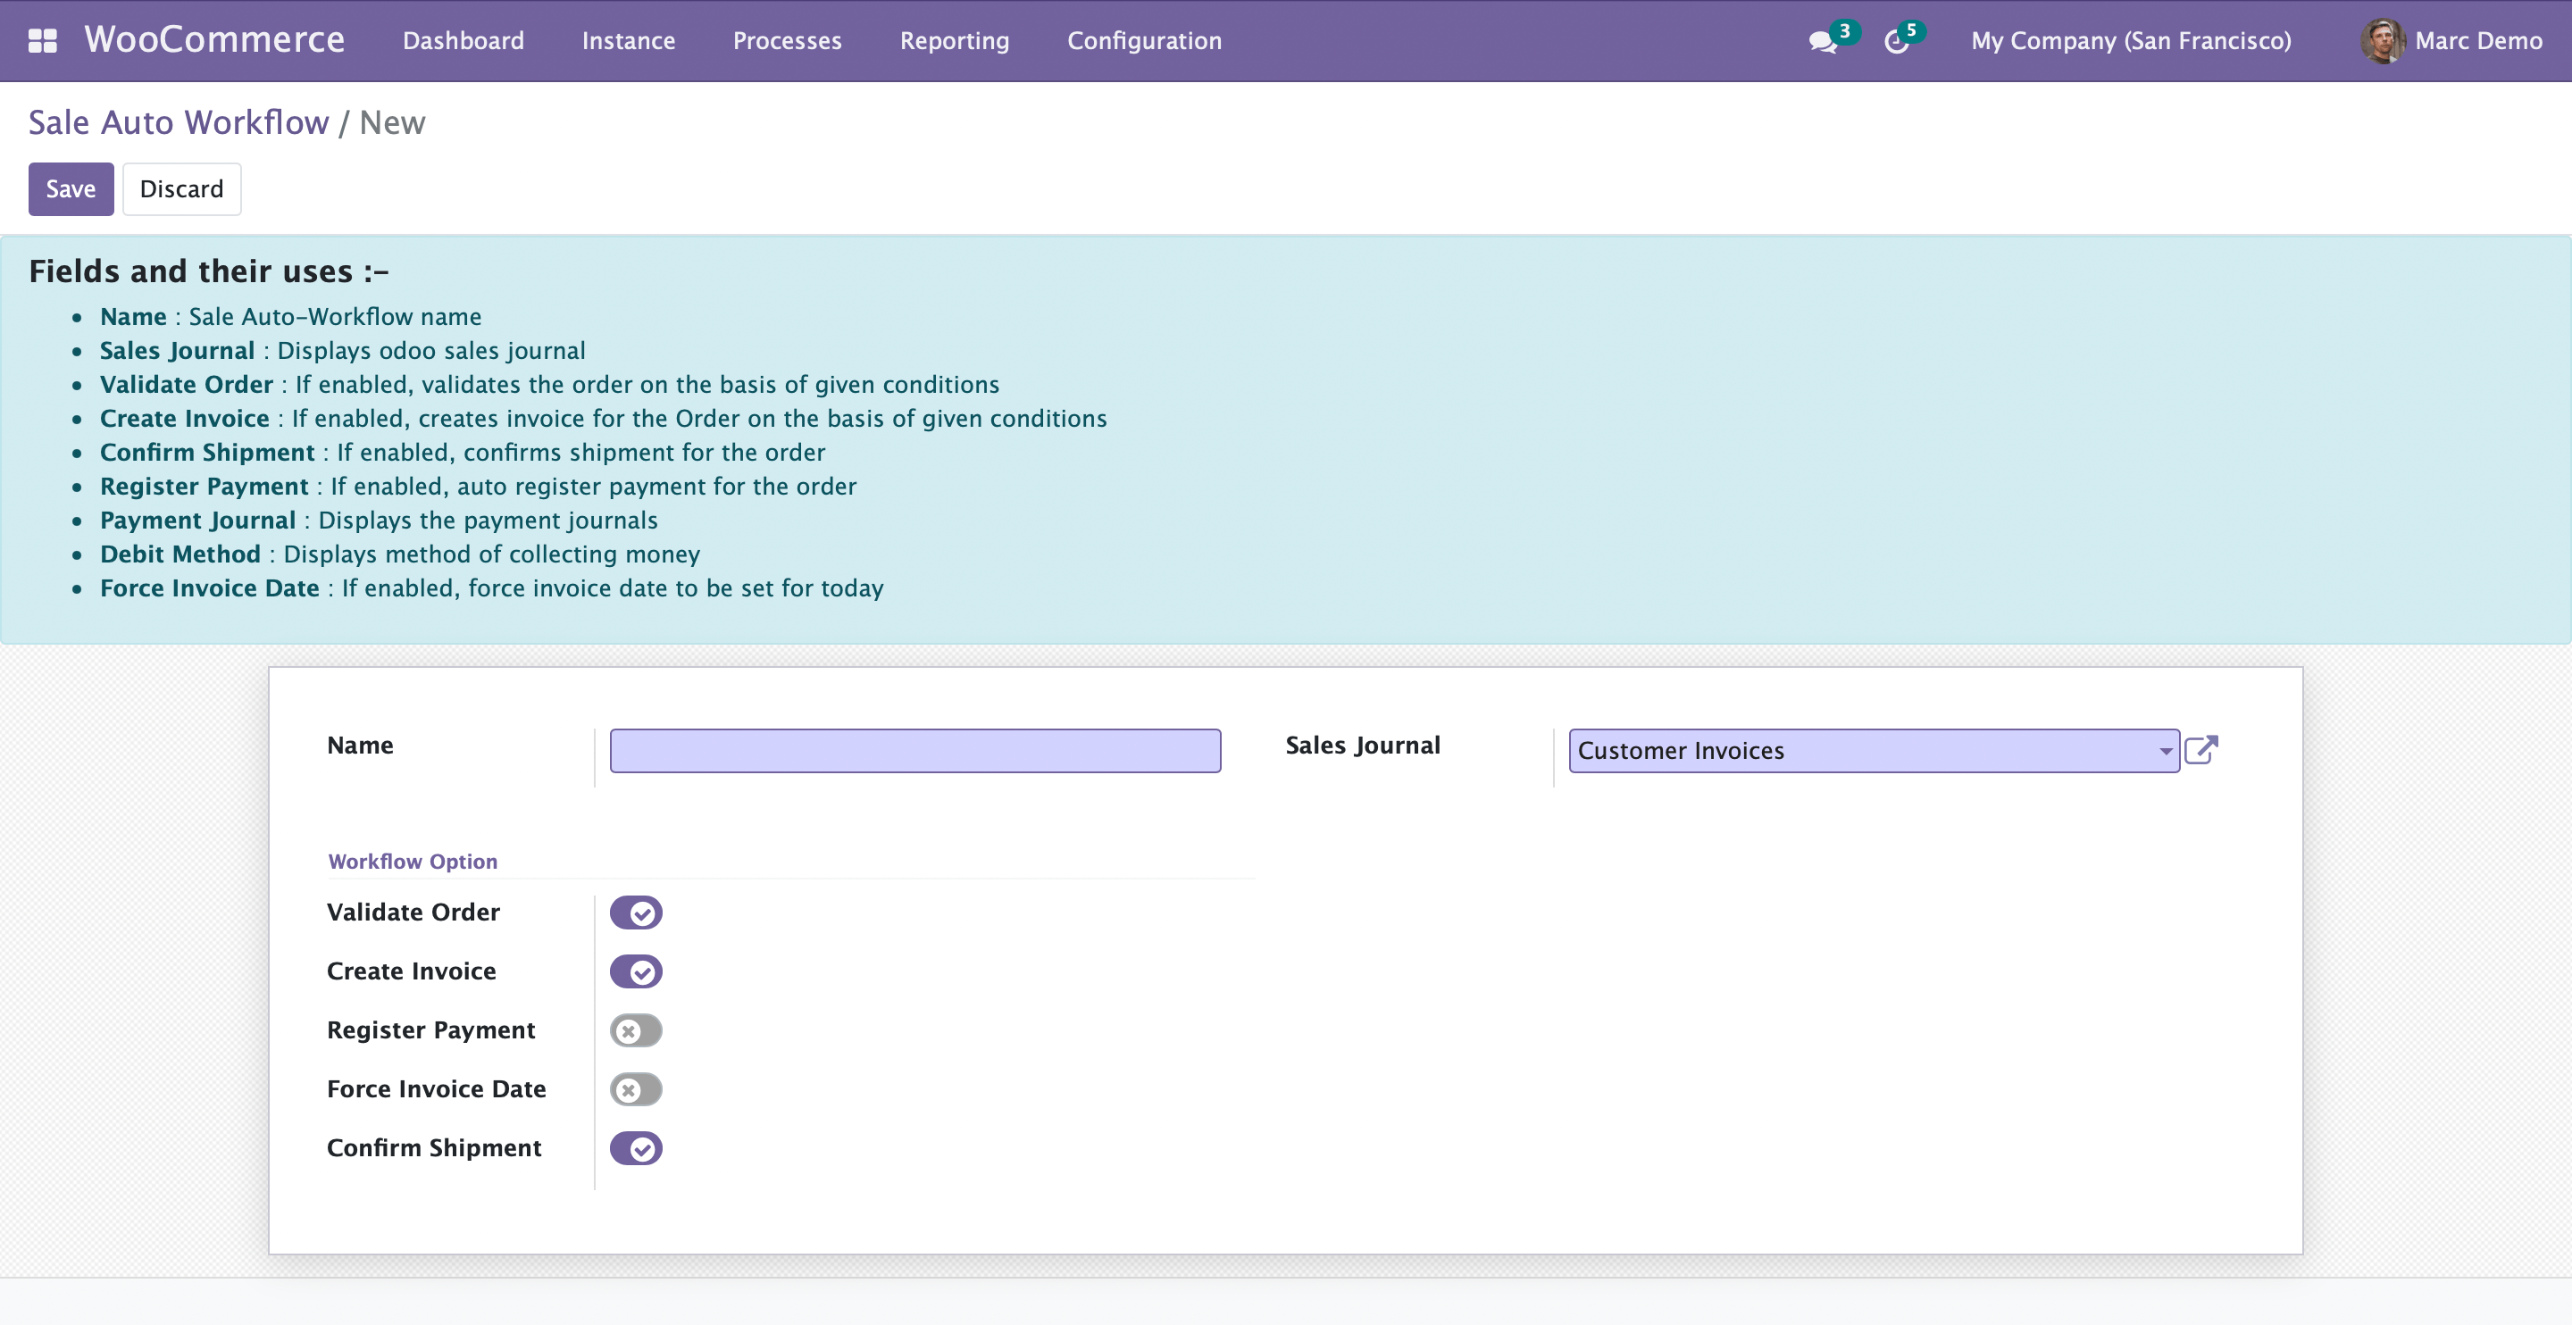Click the Save button
Image resolution: width=2572 pixels, height=1325 pixels.
click(71, 188)
